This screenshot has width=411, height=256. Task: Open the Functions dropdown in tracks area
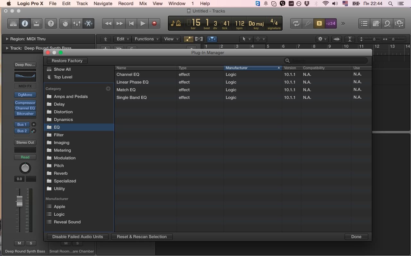[x=147, y=39]
